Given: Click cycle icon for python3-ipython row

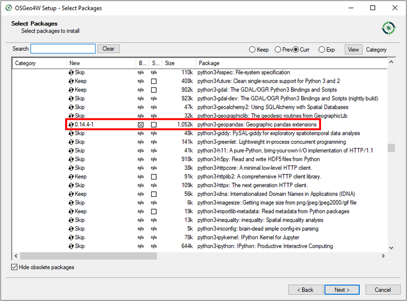Looking at the screenshot, I should click(71, 246).
